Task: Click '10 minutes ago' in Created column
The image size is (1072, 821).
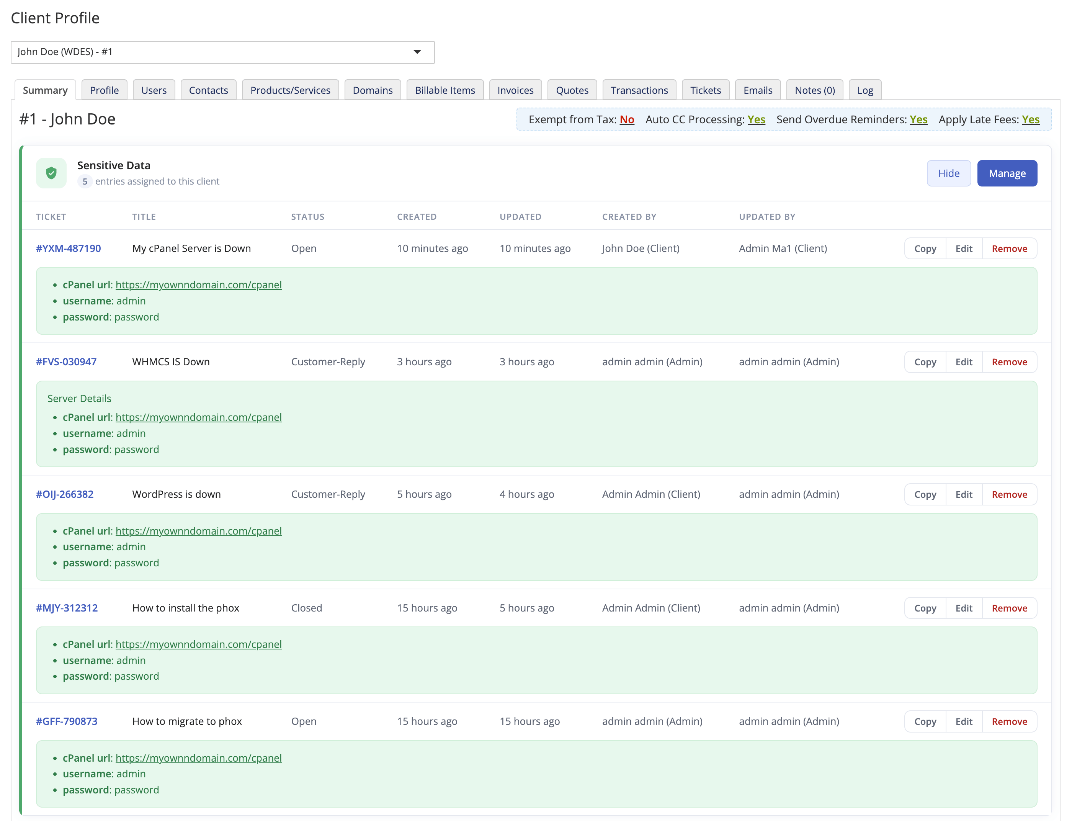Action: coord(432,248)
